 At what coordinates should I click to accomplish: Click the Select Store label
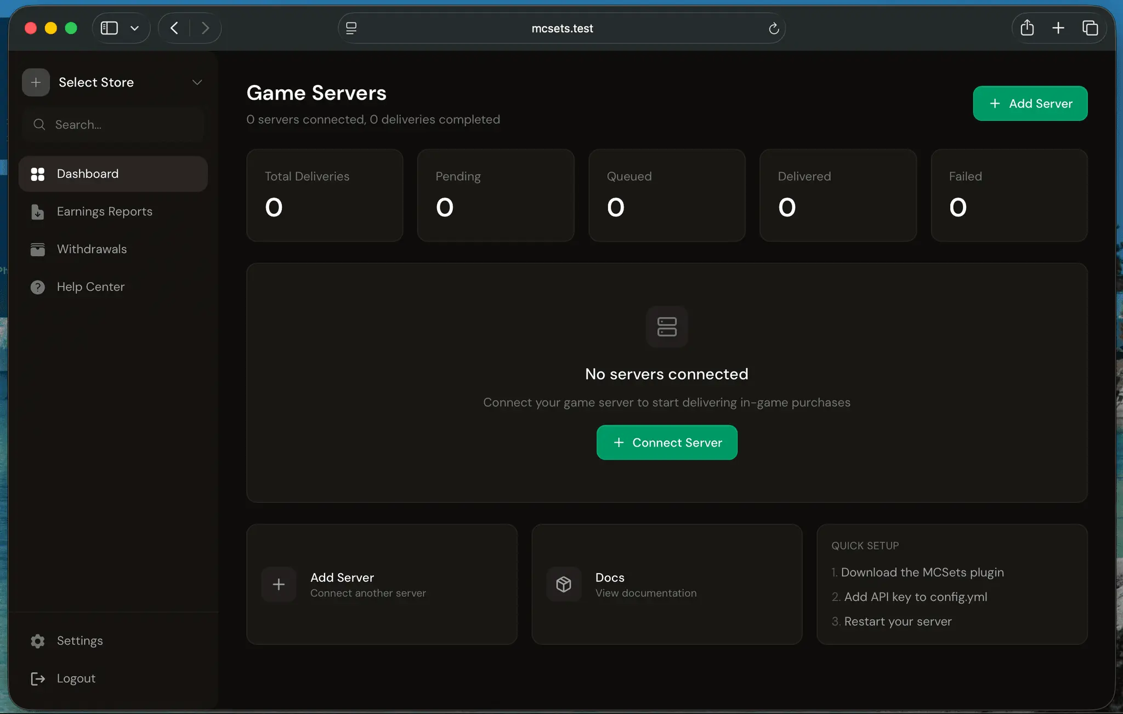(96, 82)
